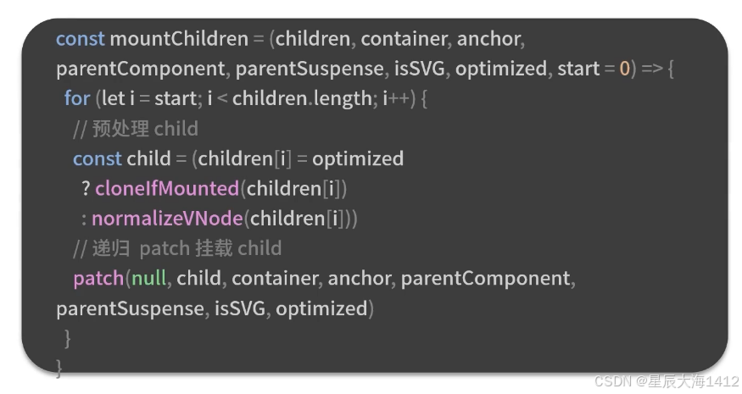Image resolution: width=742 pixels, height=394 pixels.
Task: Click the for loop keyword
Action: click(x=77, y=98)
